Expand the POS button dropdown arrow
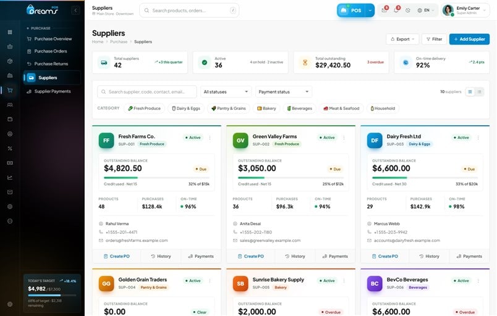This screenshot has width=497, height=316. (370, 10)
